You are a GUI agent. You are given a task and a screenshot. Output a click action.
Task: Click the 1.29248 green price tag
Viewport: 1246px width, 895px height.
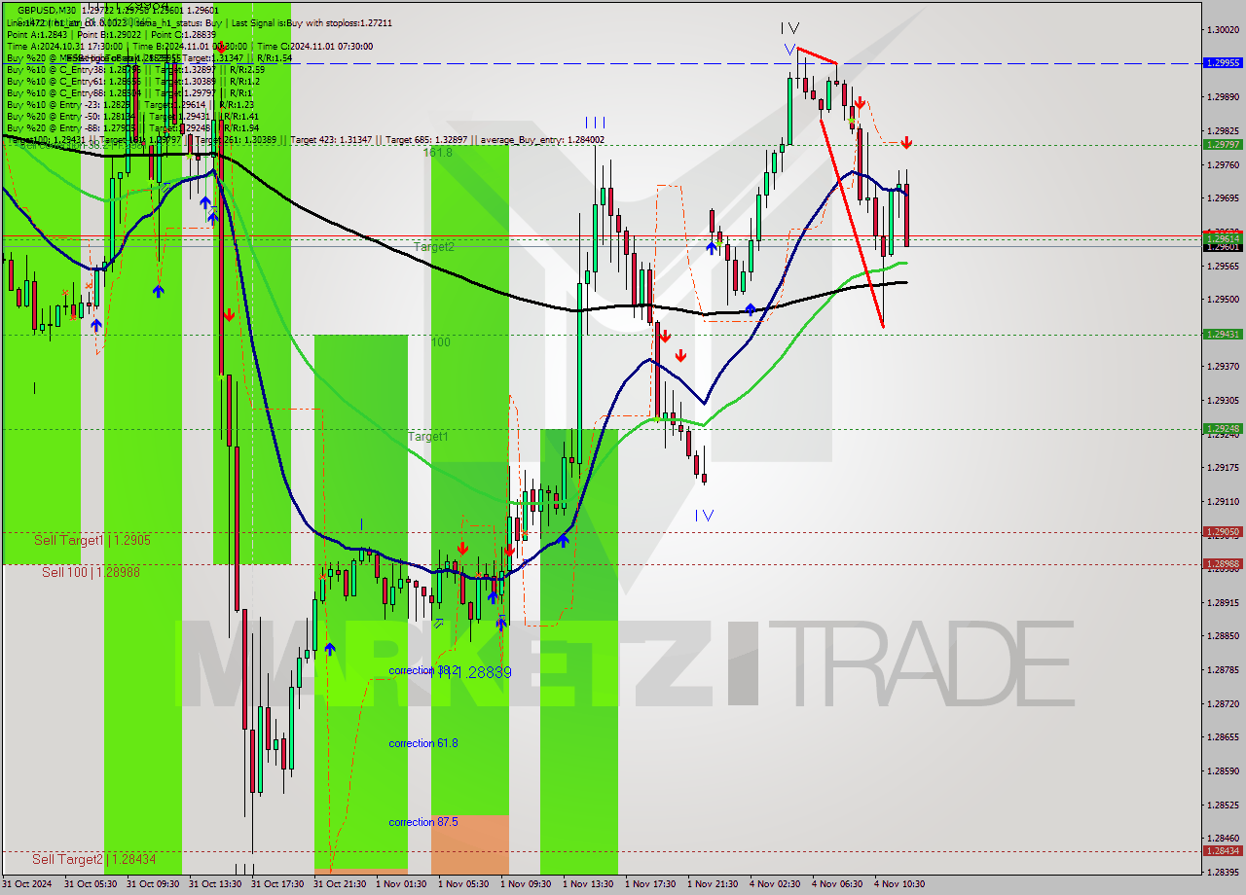[x=1224, y=428]
